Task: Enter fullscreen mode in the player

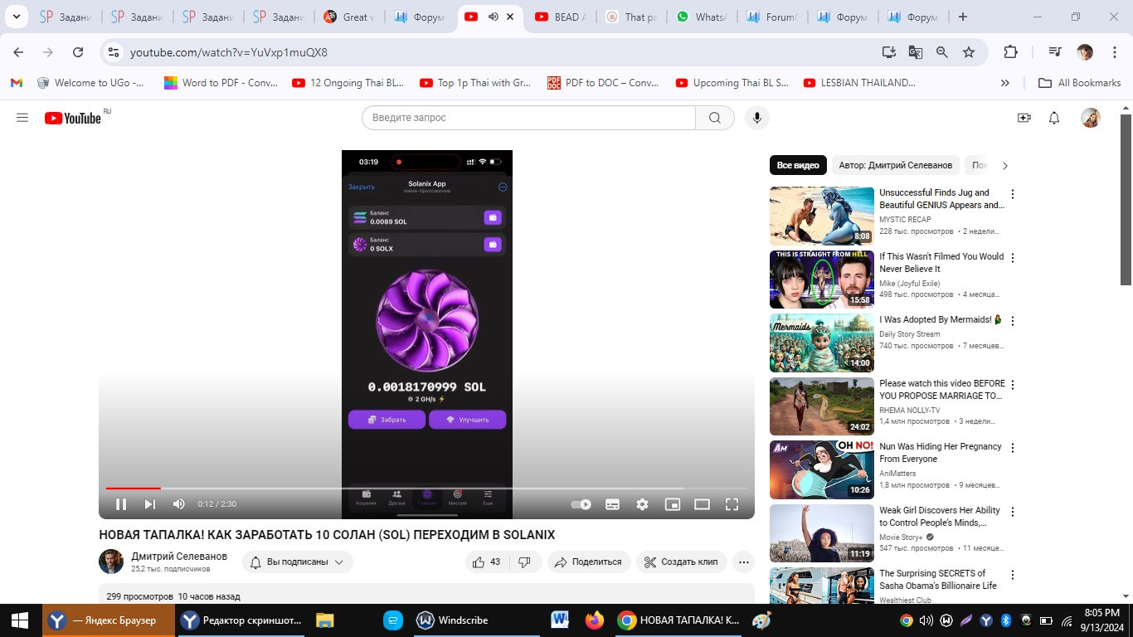Action: pos(732,503)
